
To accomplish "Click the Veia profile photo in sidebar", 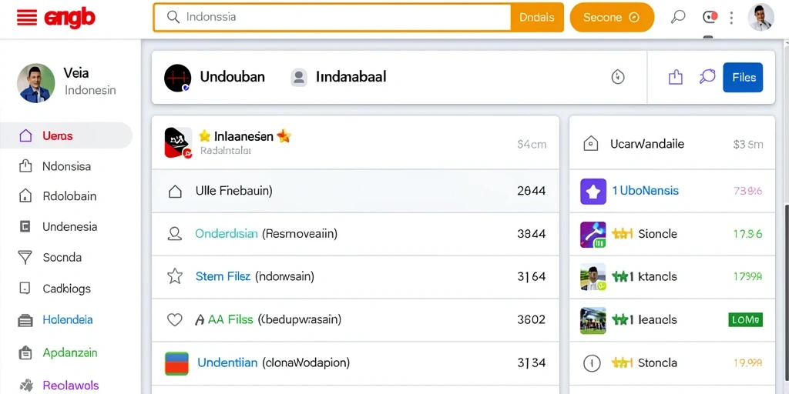I will (x=35, y=83).
